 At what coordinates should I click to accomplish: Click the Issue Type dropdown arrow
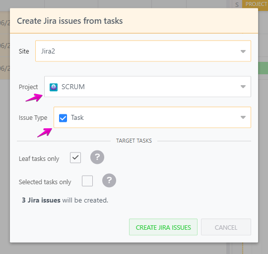pos(243,117)
